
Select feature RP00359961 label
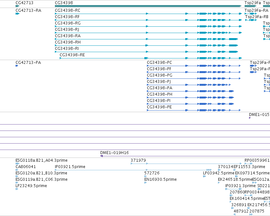pyautogui.click(x=257, y=160)
